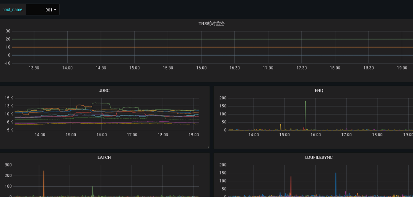Click the small yellow spike in ENQ chart
Screen dimensions: 413x197
(x=281, y=127)
